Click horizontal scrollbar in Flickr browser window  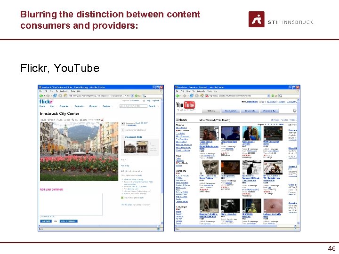(x=99, y=226)
